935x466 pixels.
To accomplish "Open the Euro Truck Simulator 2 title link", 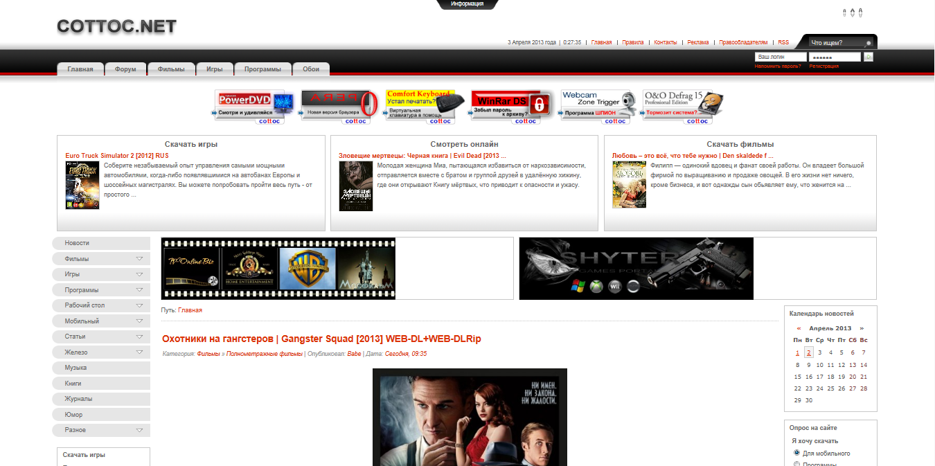I will (117, 156).
